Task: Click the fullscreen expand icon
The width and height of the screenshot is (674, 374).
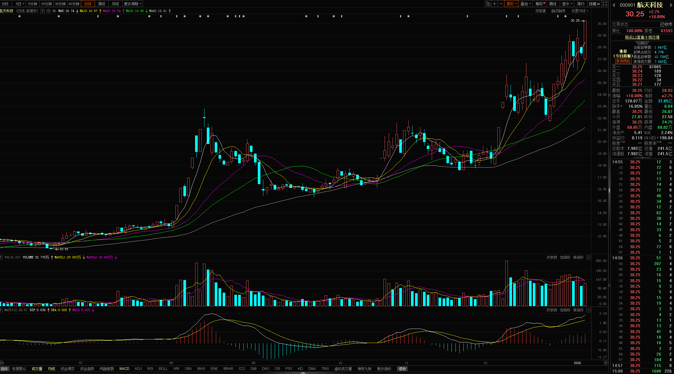Action: [605, 4]
